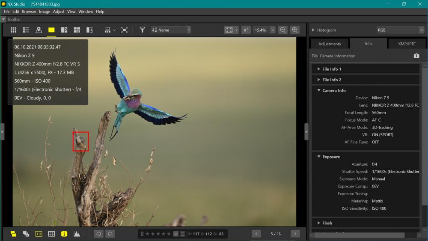Collapse the Camera Info section
Viewport: 428px width, 241px height.
pos(319,90)
